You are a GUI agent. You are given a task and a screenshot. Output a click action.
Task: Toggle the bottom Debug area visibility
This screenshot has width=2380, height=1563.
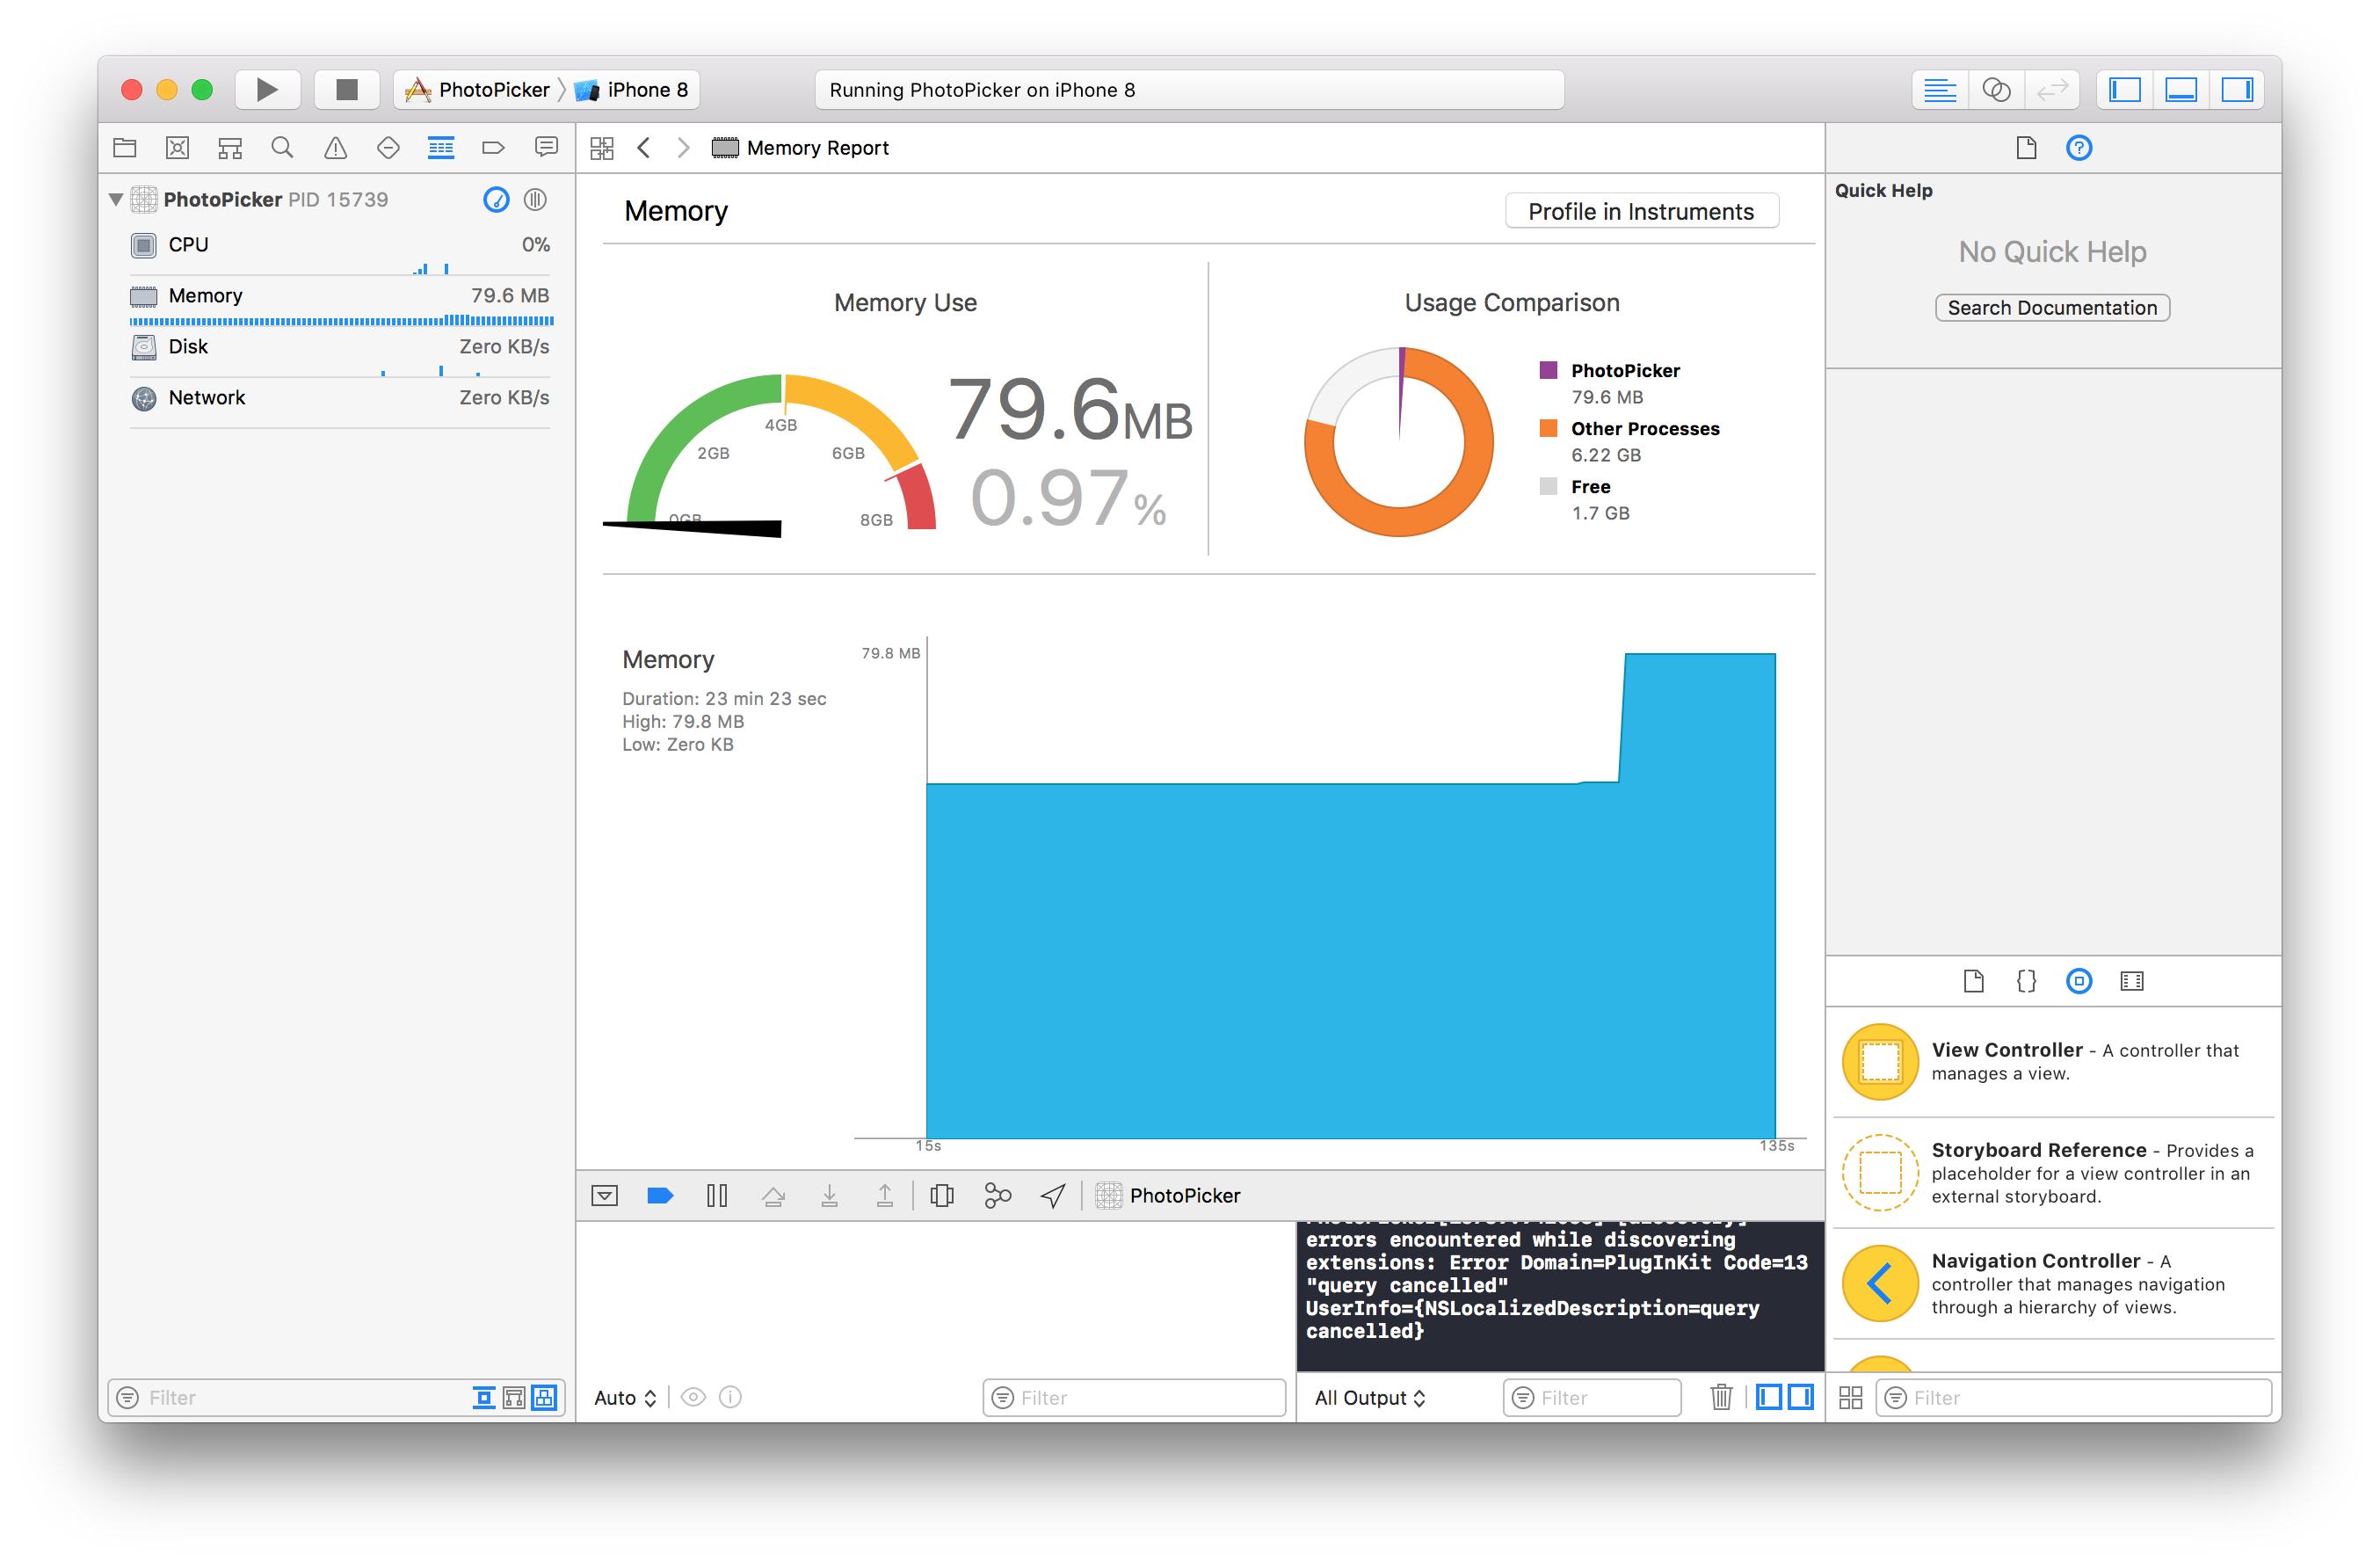point(2180,90)
